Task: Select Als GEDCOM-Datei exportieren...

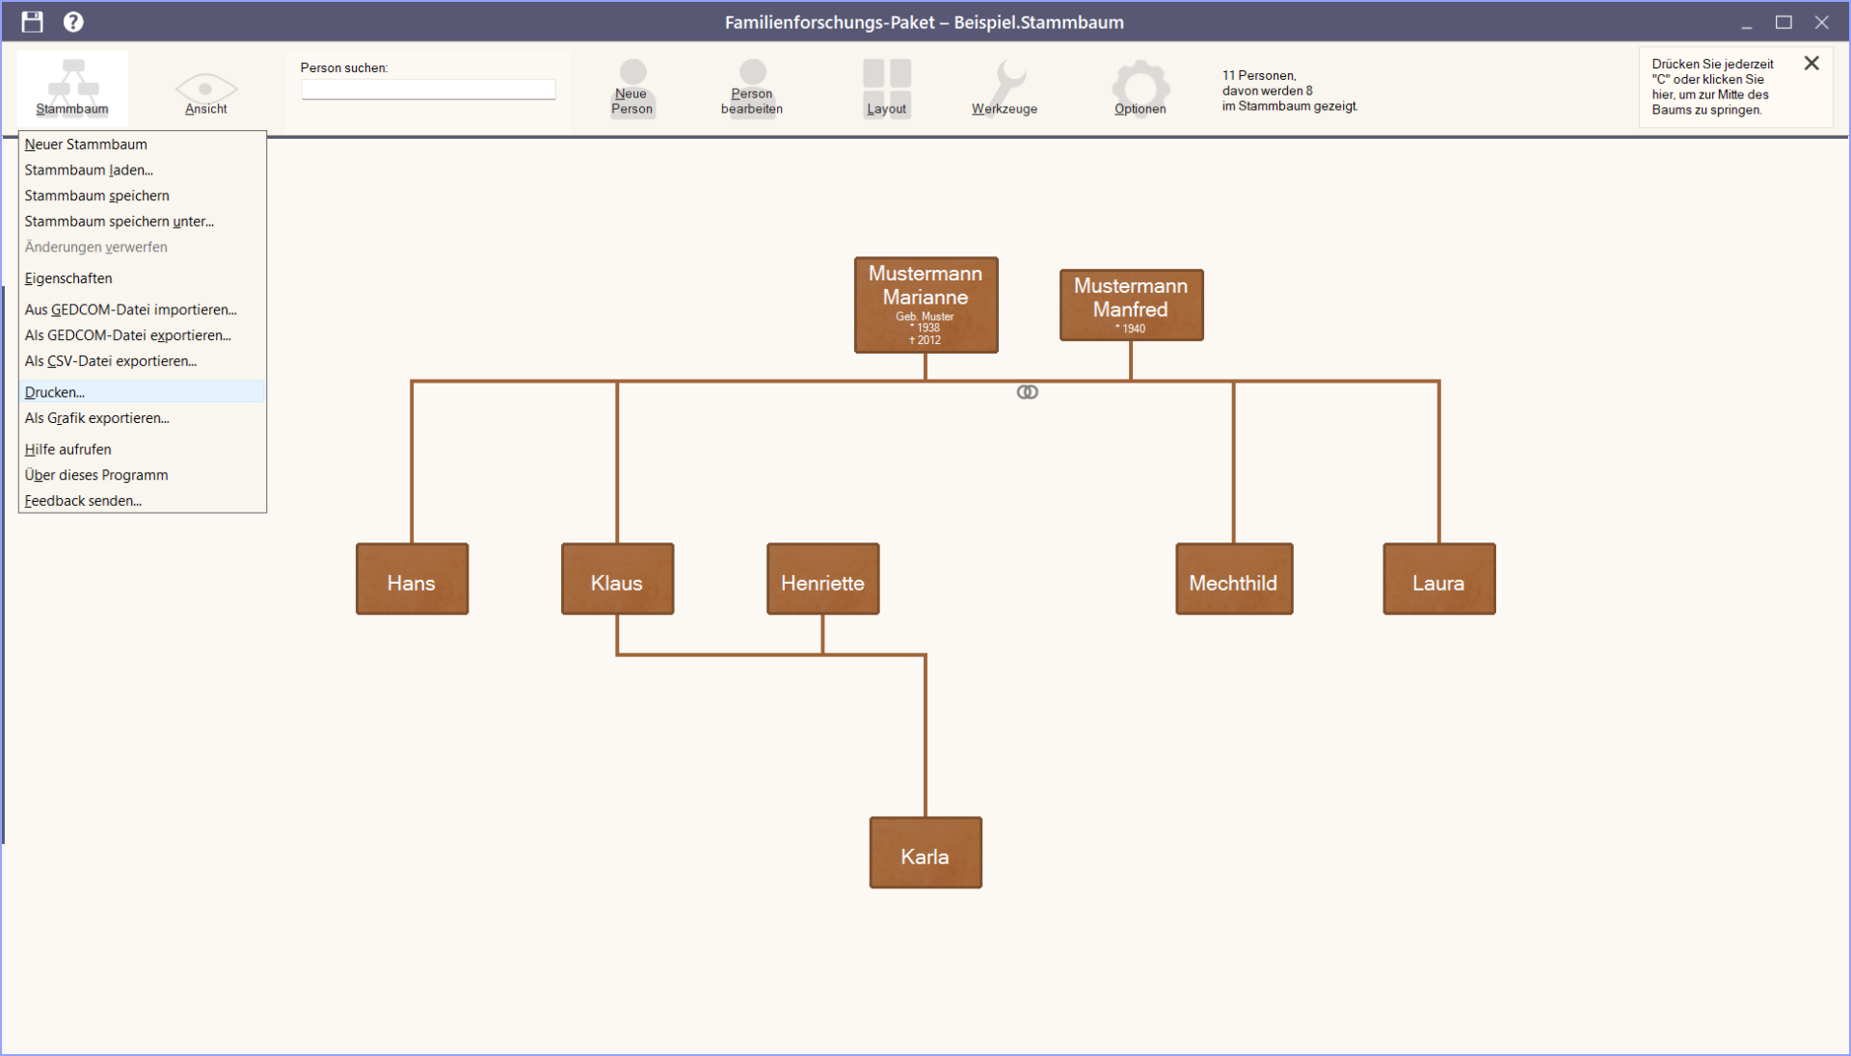Action: click(x=142, y=335)
